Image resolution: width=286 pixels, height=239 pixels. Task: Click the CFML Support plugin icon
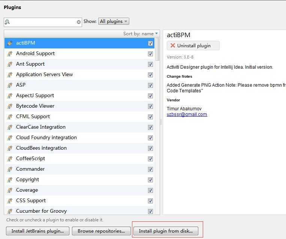pyautogui.click(x=10, y=117)
